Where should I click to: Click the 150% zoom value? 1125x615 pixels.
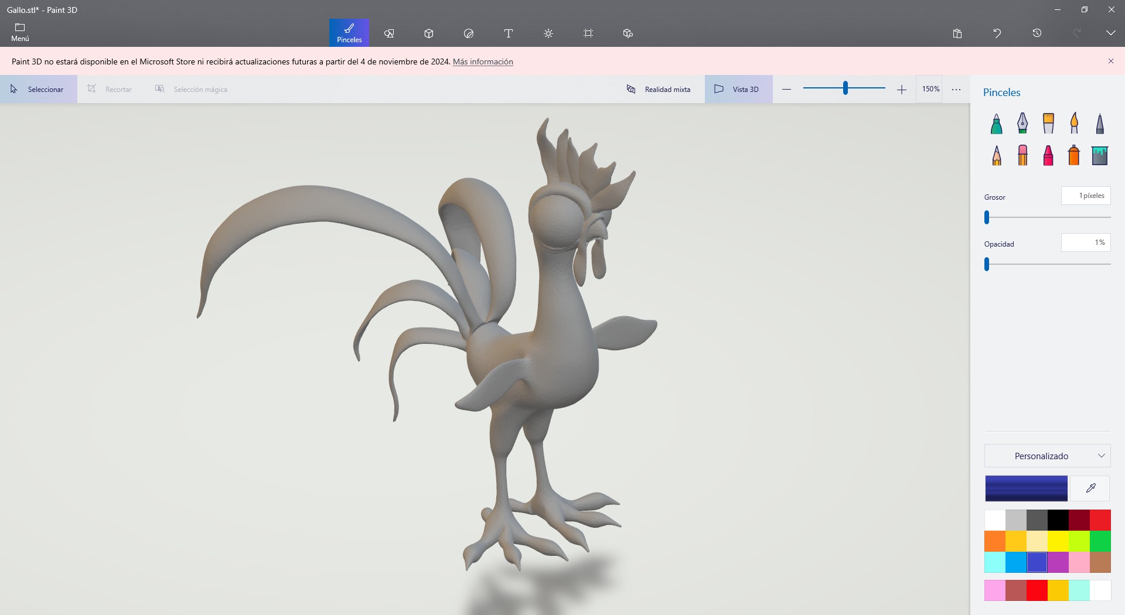[930, 89]
